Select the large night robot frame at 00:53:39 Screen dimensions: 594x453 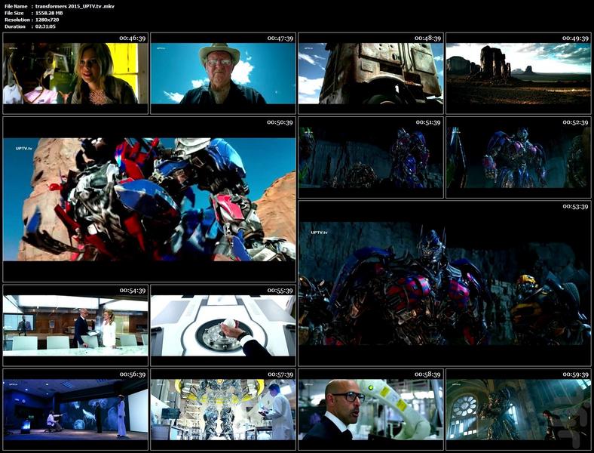point(445,283)
